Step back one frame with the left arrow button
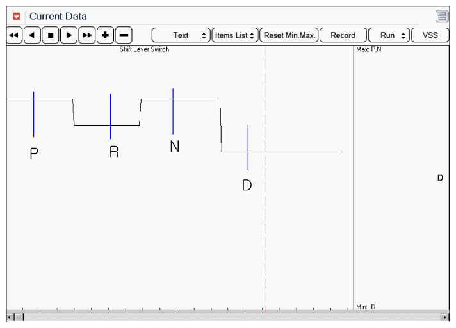456x328 pixels. pyautogui.click(x=33, y=35)
